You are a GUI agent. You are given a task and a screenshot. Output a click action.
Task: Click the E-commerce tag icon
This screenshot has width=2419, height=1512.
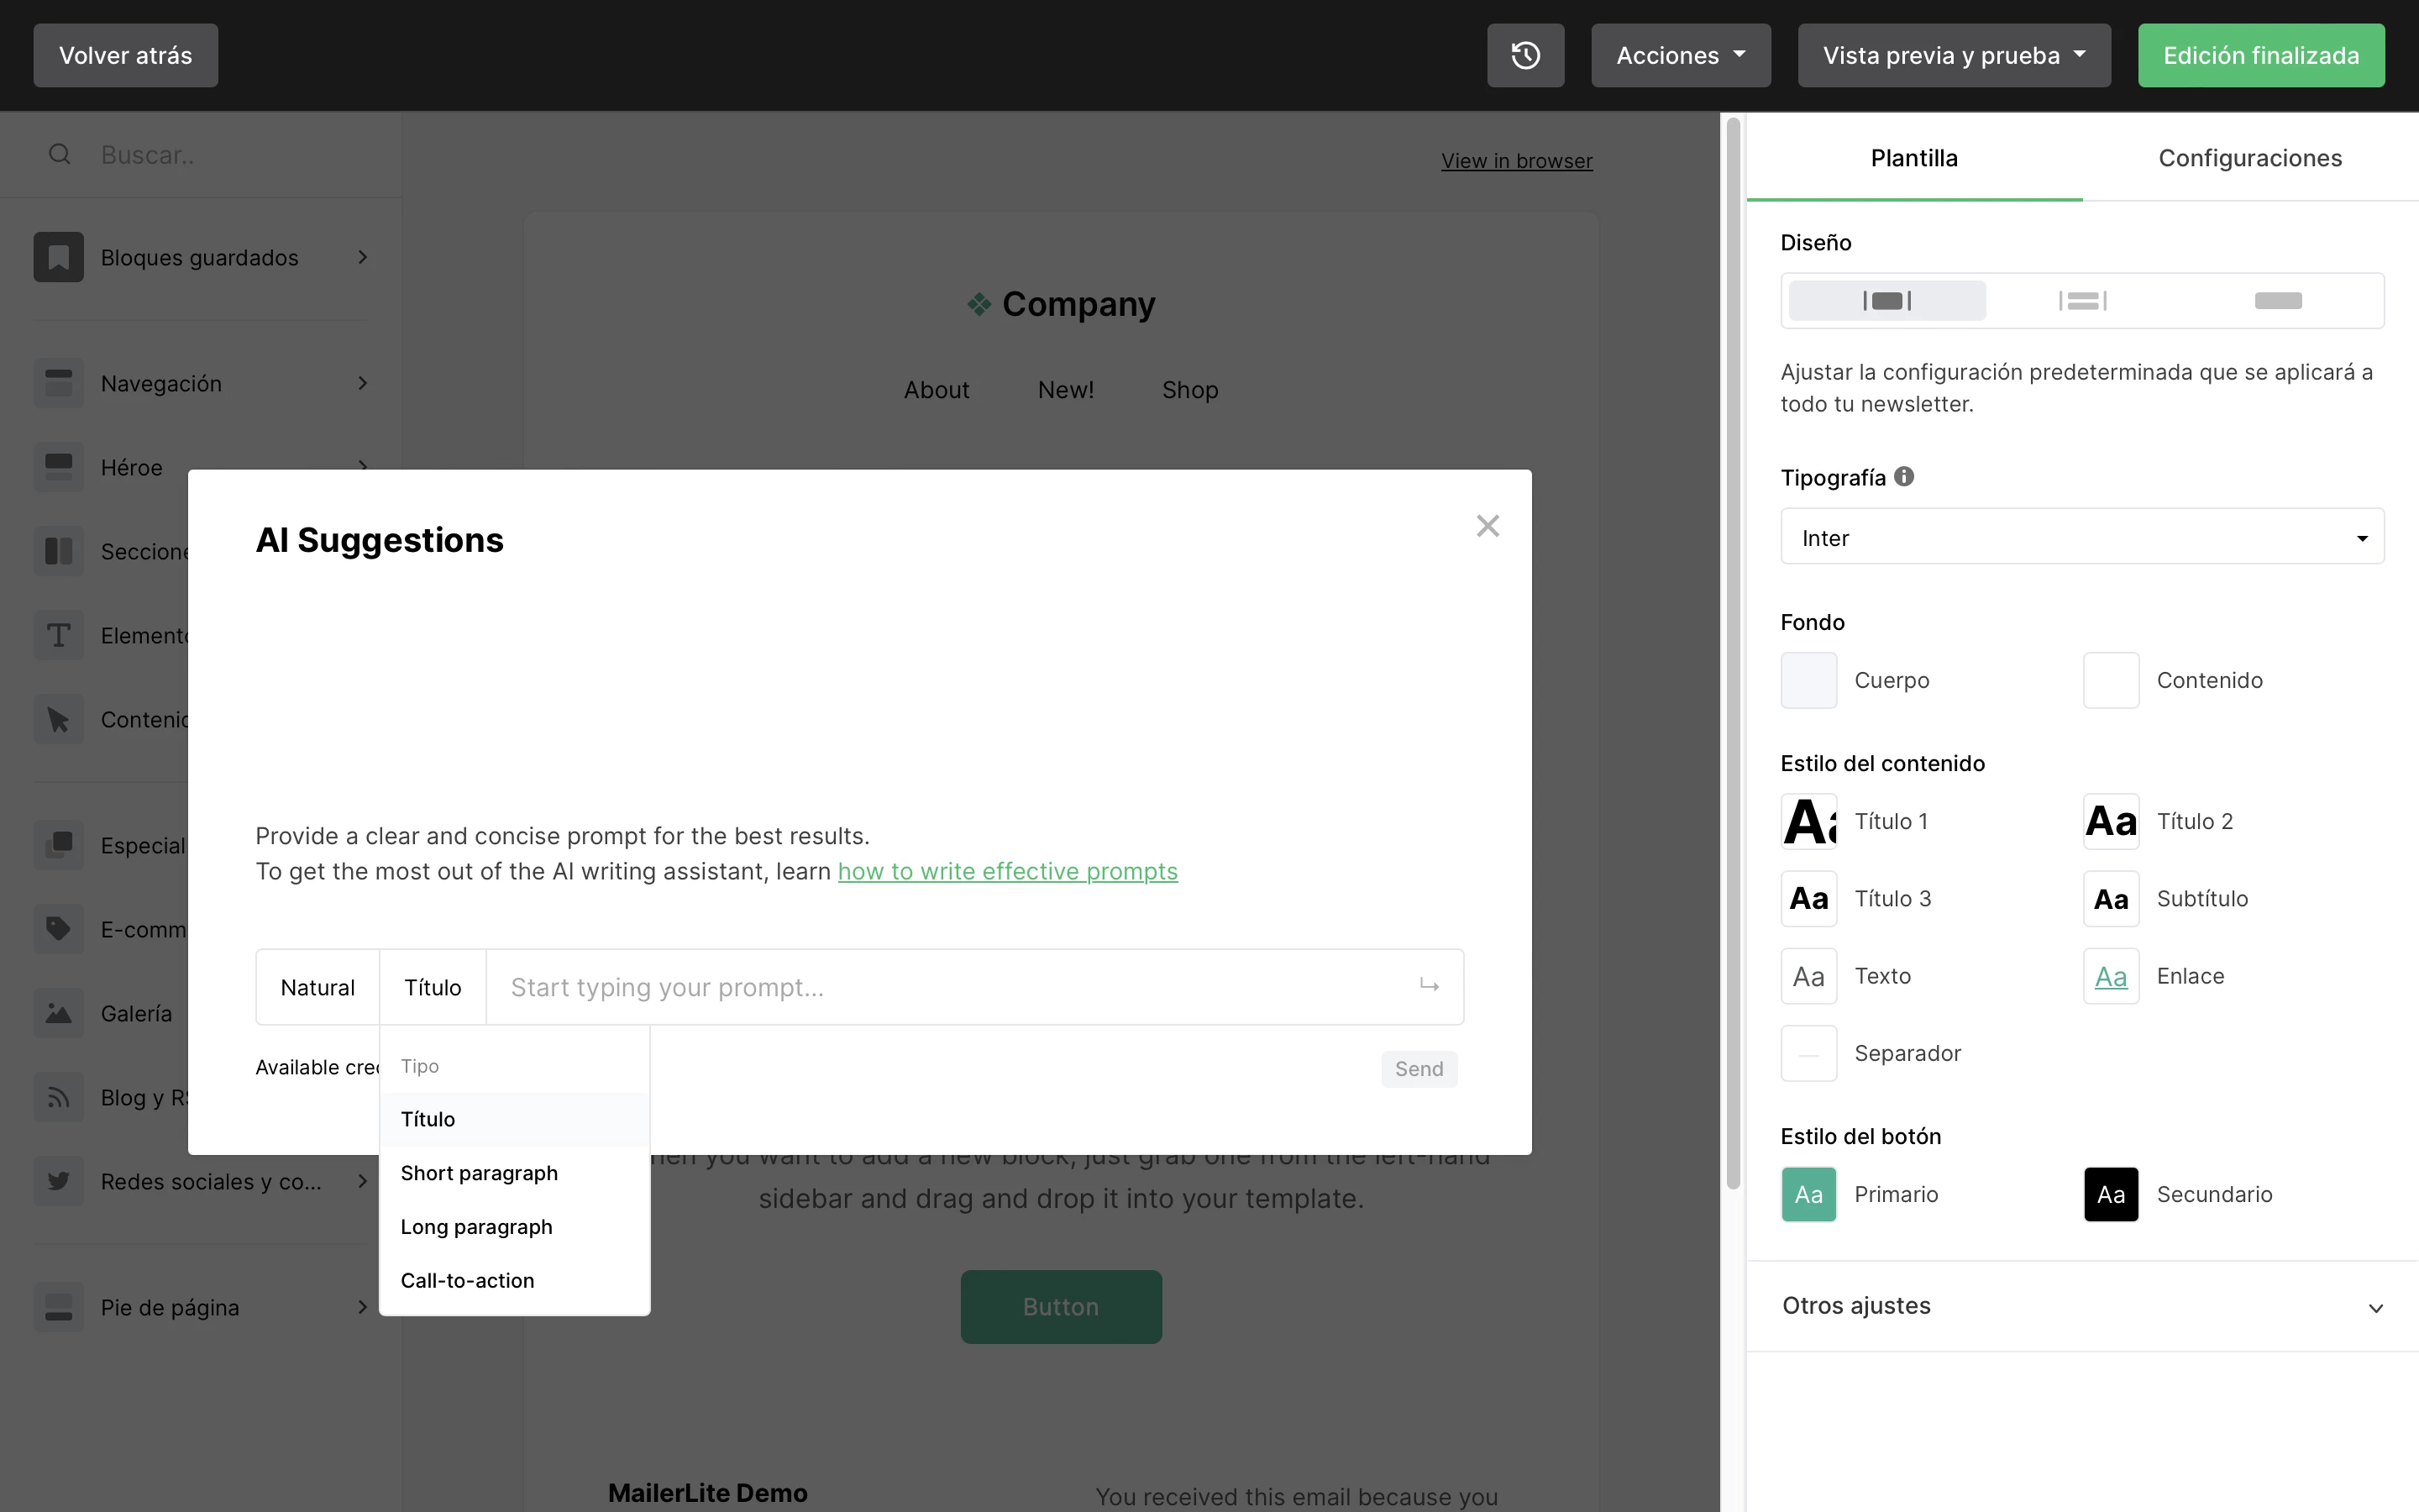[x=58, y=929]
